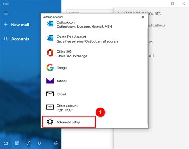Minimize the Mail window
Image resolution: width=189 pixels, height=149 pixels.
click(x=162, y=4)
